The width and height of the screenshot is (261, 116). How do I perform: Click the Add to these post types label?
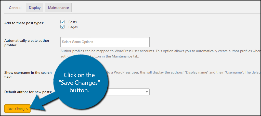tap(24, 23)
